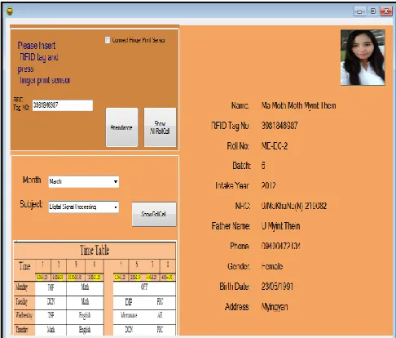Enable the Connect Finger Print Sensor checkbox
The width and height of the screenshot is (396, 338).
(108, 40)
